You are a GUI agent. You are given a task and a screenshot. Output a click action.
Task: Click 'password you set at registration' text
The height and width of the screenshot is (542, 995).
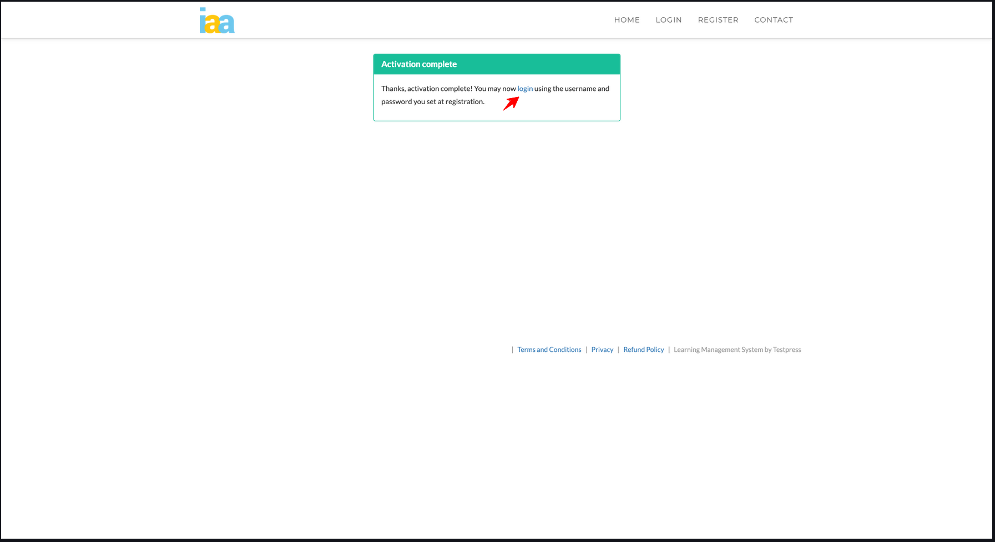(432, 102)
